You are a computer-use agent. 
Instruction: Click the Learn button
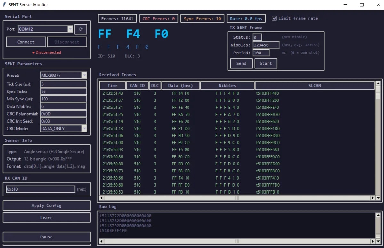pos(46,218)
